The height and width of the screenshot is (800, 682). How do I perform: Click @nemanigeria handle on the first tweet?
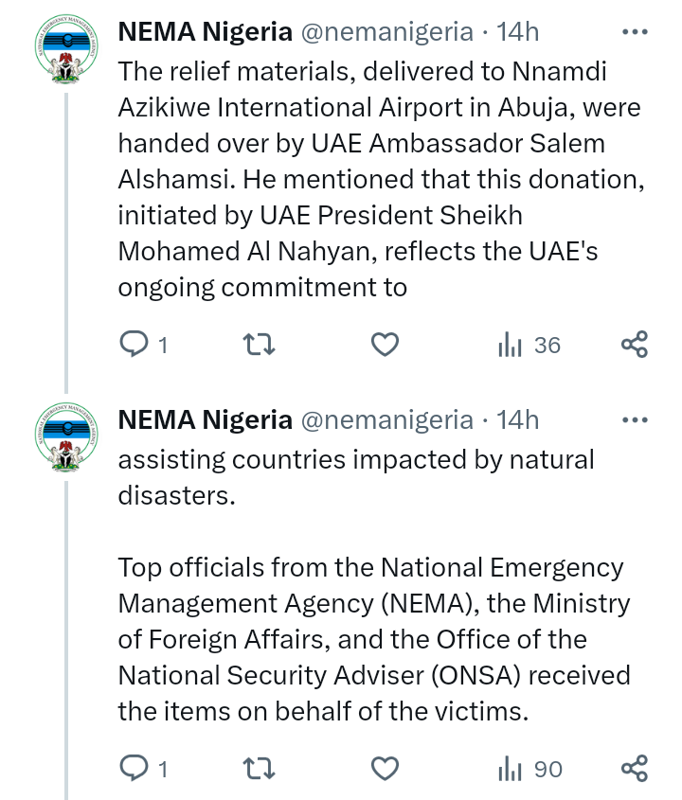tap(386, 31)
